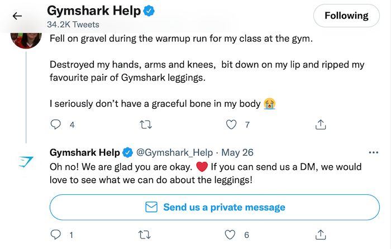Click the envelope icon in message button
Screen dimensions: 391x249
click(x=151, y=207)
